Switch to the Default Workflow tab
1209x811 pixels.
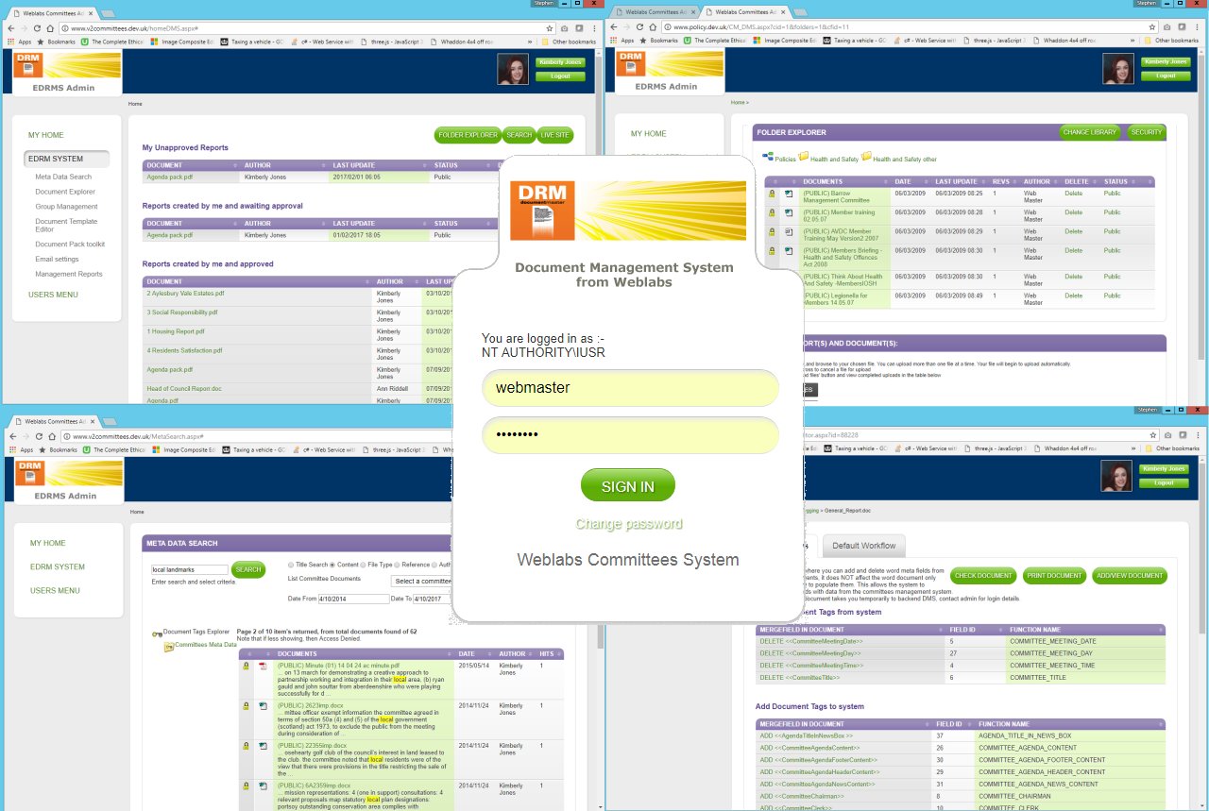tap(863, 546)
